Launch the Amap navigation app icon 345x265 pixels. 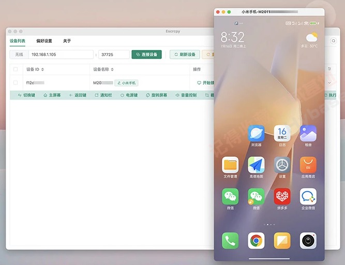point(256,165)
